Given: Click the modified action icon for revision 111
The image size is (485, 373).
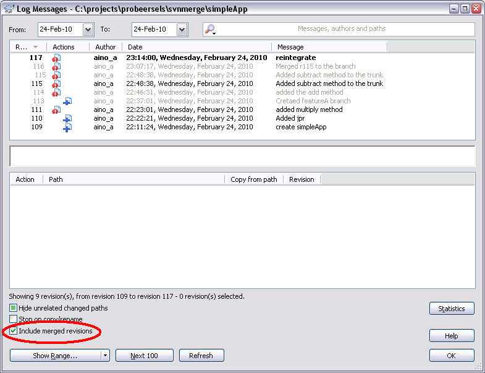Looking at the screenshot, I should (56, 109).
